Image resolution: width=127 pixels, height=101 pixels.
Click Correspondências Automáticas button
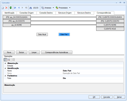coord(57,52)
